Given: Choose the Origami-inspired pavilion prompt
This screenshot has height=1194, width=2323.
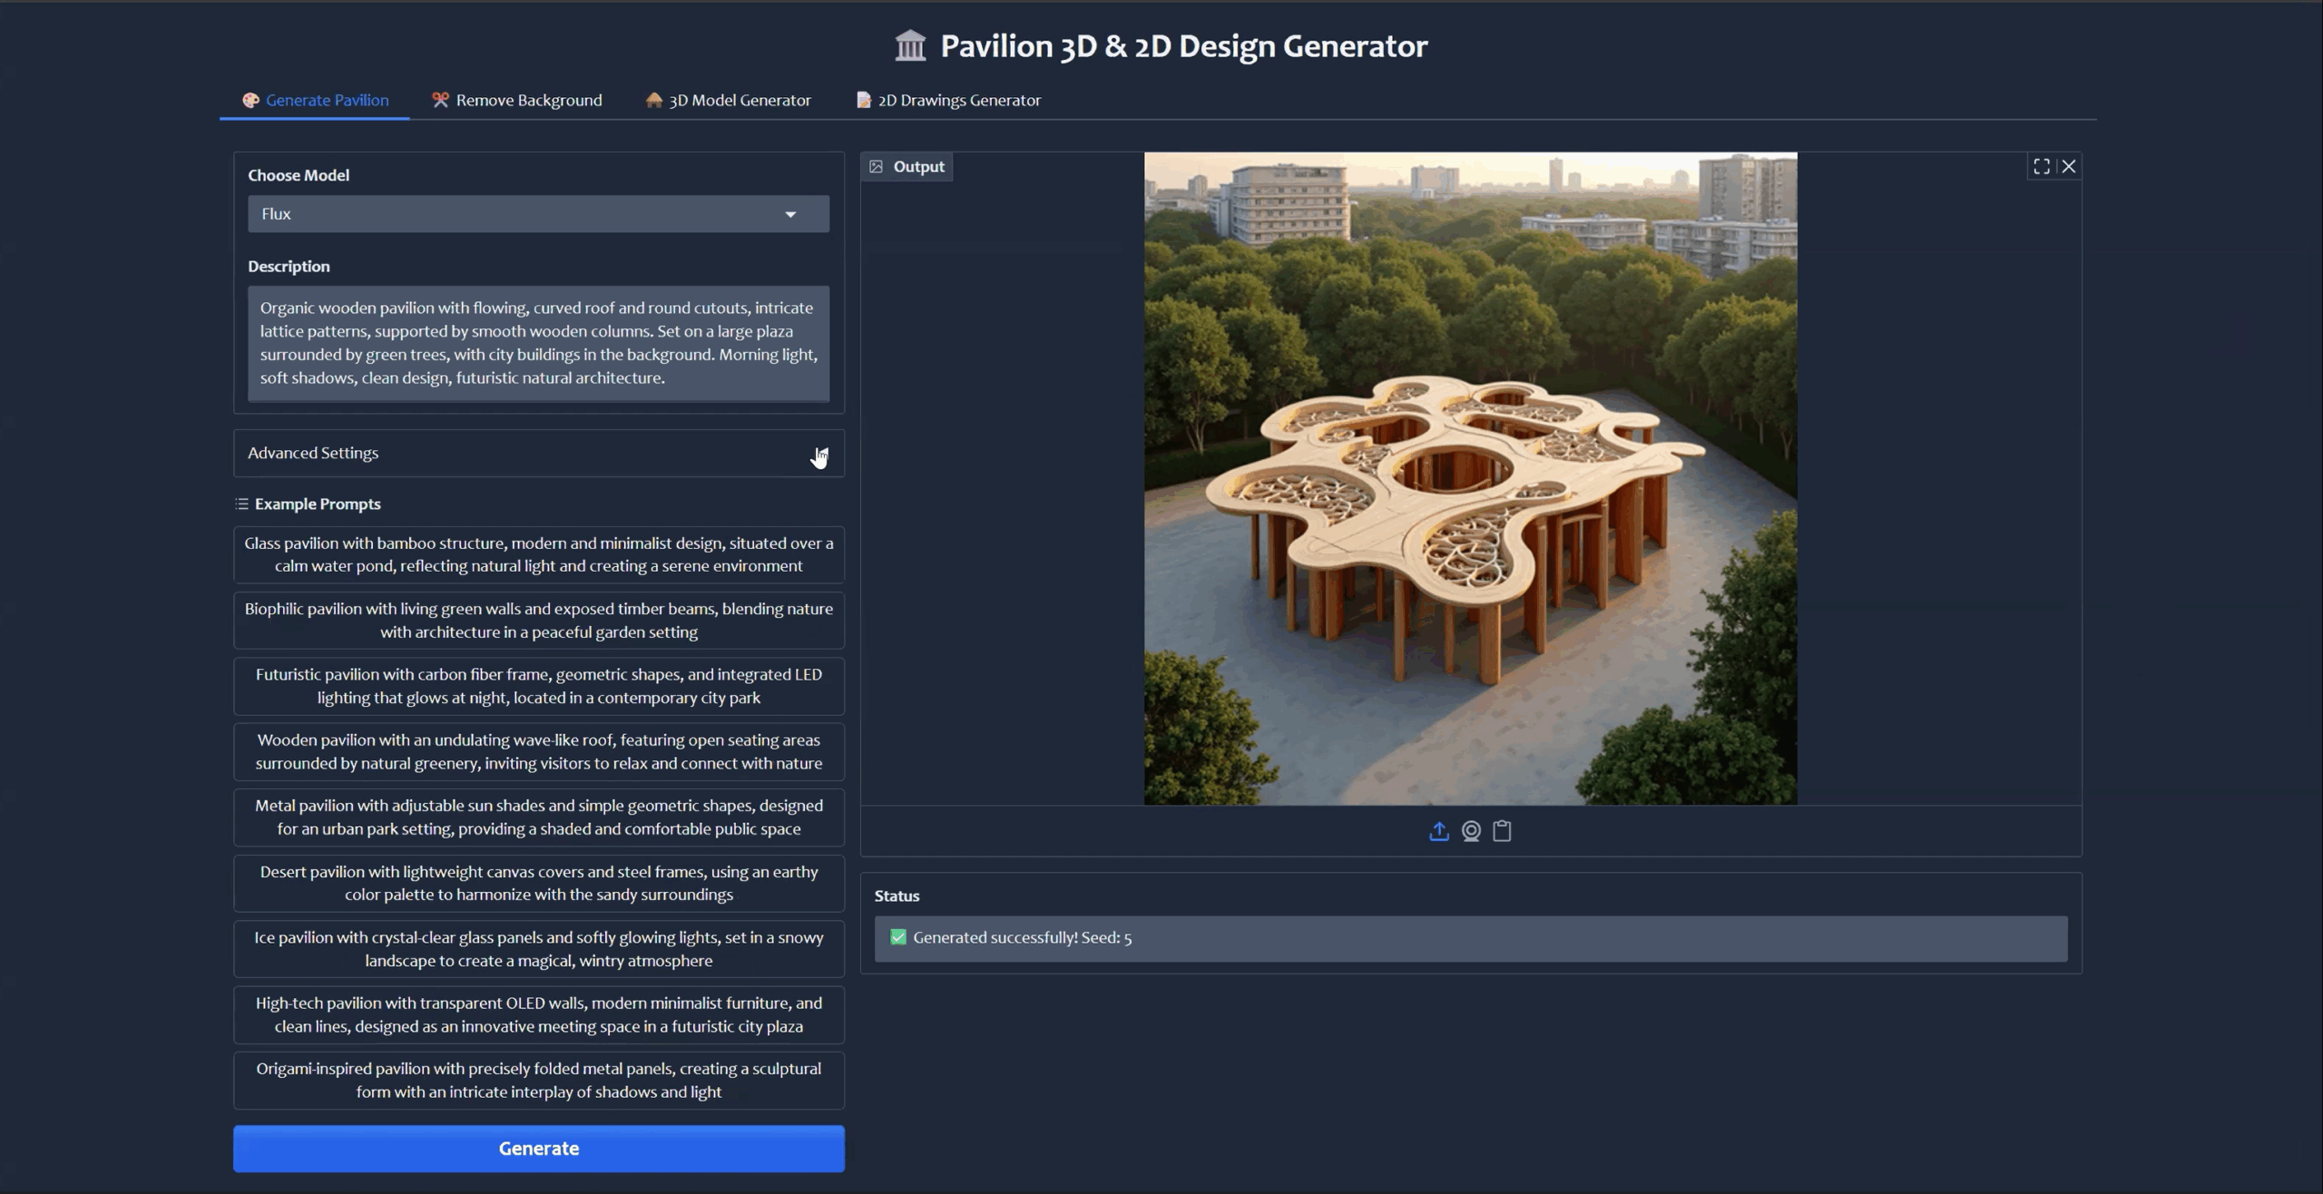Looking at the screenshot, I should coord(538,1080).
